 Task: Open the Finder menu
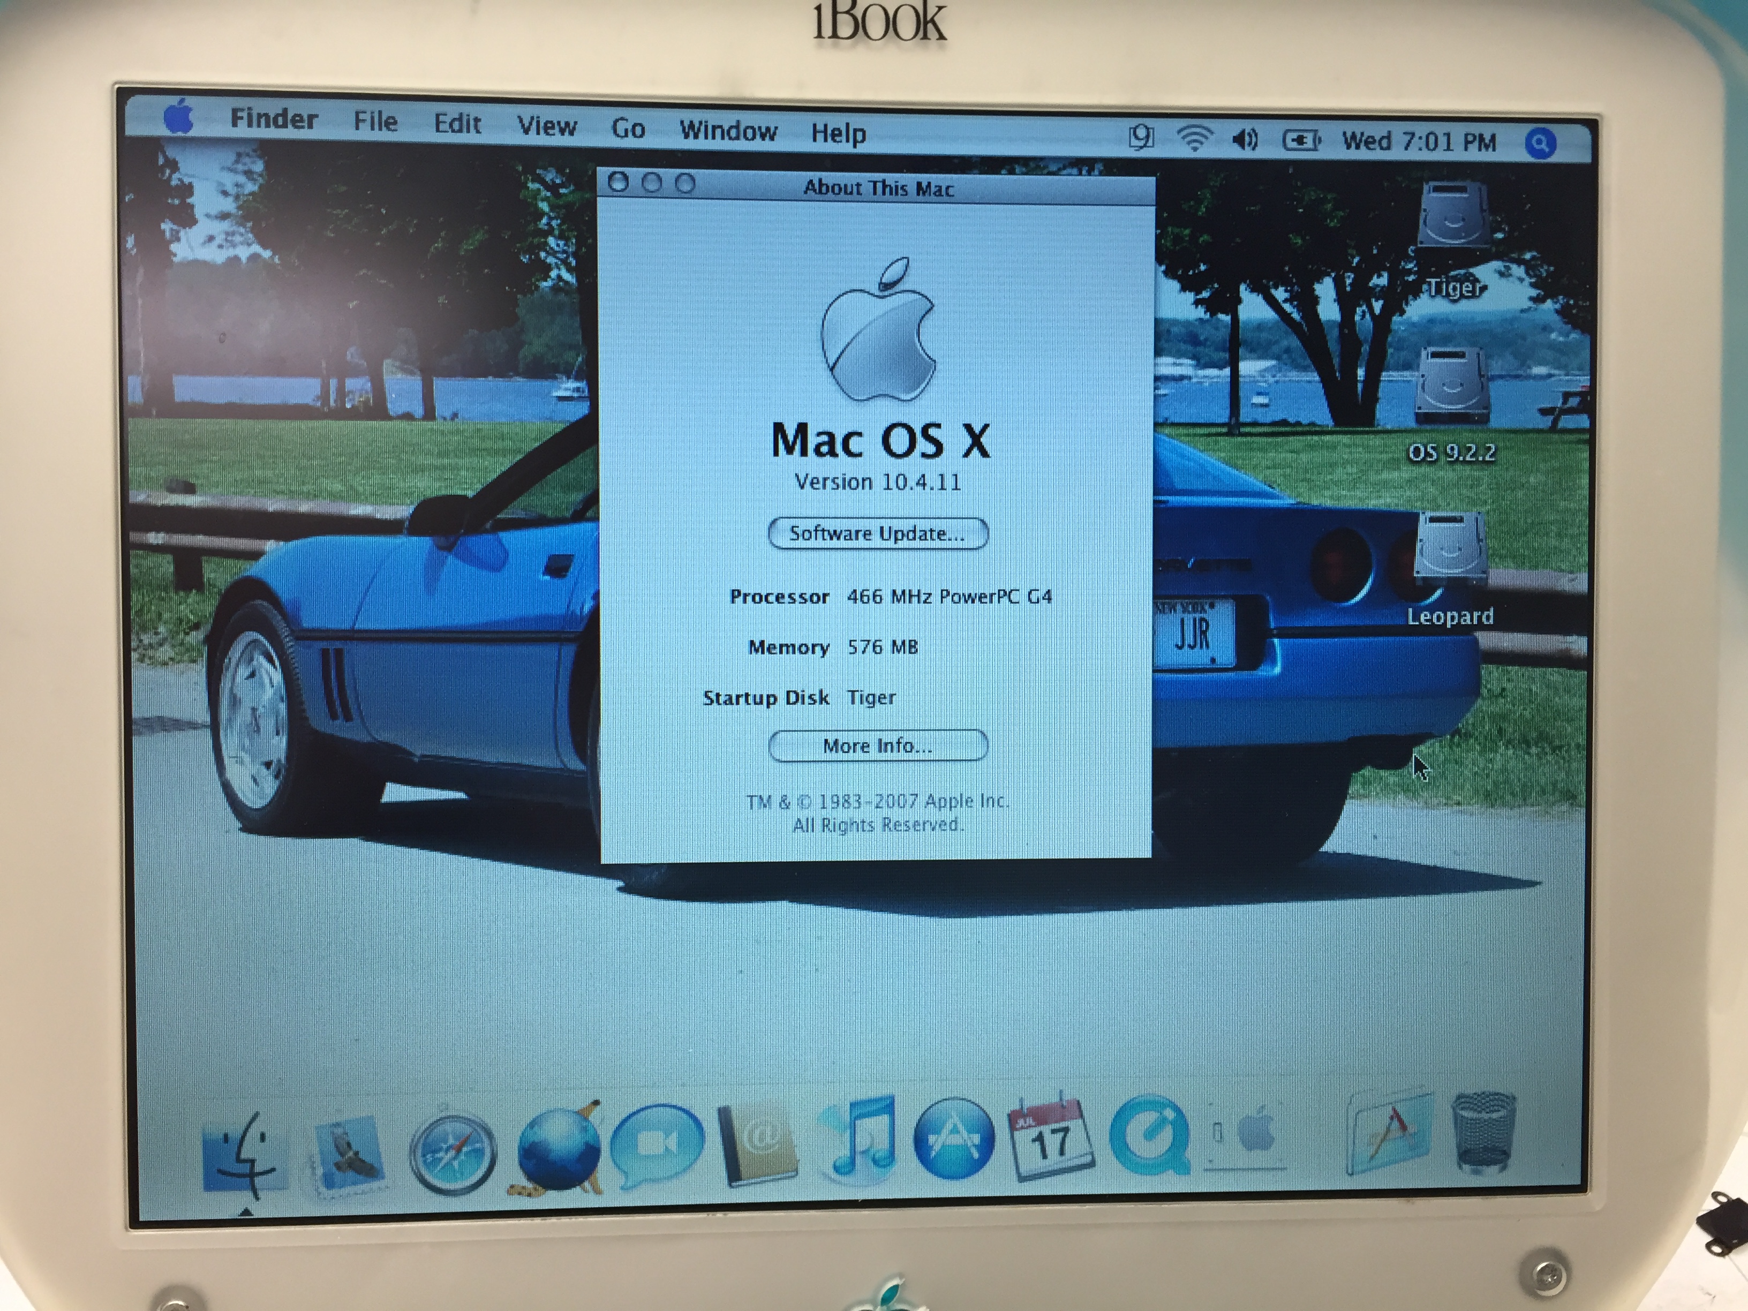[274, 118]
